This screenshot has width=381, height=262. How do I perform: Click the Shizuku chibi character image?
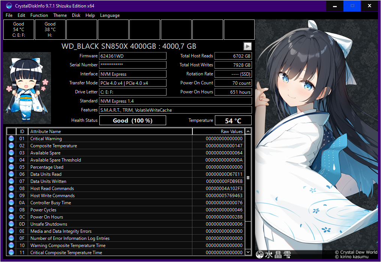[x=27, y=88]
